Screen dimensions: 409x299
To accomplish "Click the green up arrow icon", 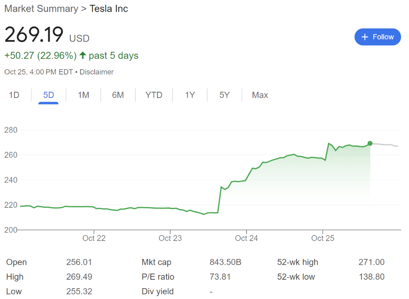I will coord(83,56).
